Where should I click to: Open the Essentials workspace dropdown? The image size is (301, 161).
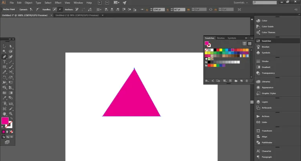[x=241, y=3]
